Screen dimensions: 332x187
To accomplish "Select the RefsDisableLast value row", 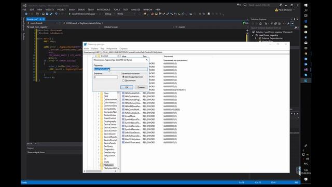I will point(149,113).
